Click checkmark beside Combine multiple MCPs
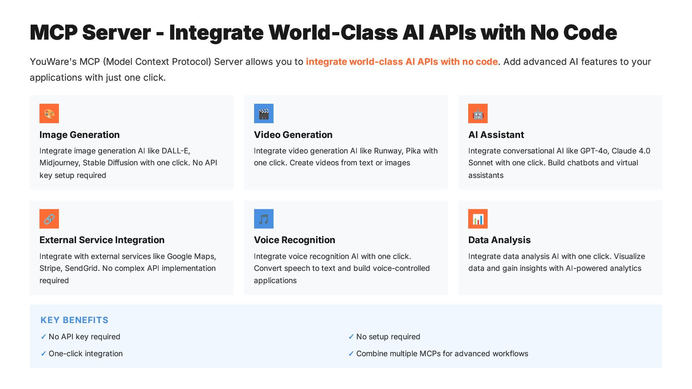 coord(351,354)
